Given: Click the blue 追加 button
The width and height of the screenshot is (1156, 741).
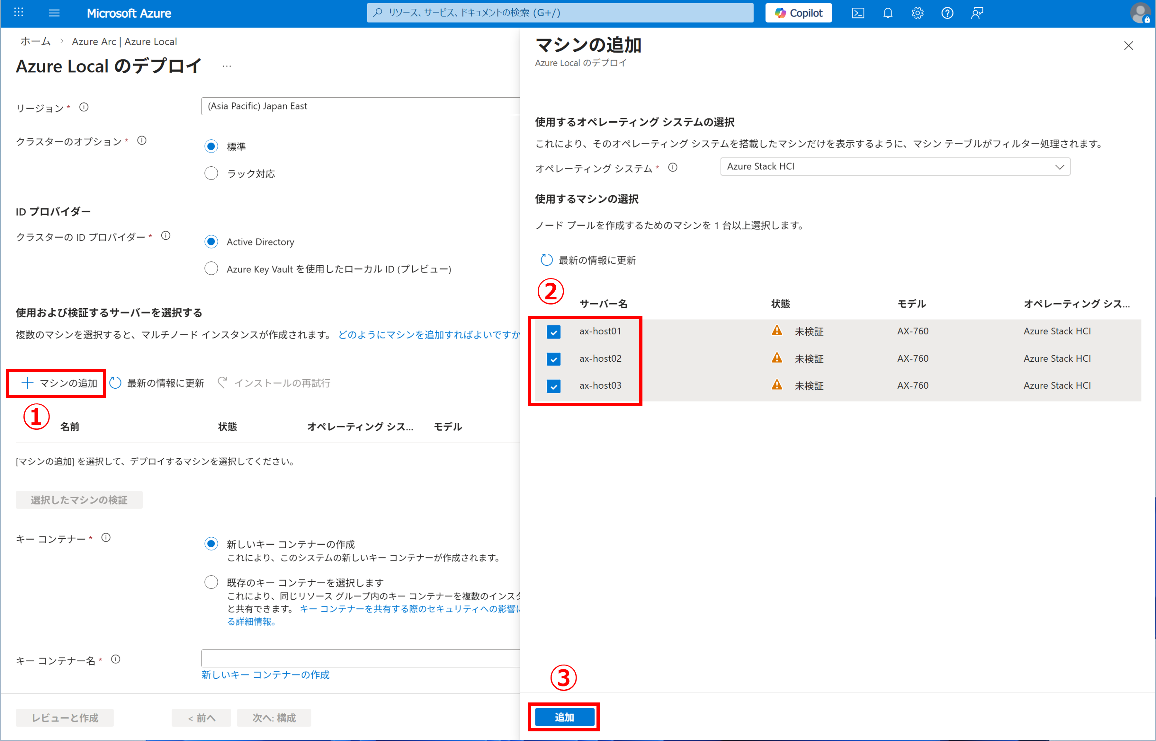Looking at the screenshot, I should click(564, 718).
